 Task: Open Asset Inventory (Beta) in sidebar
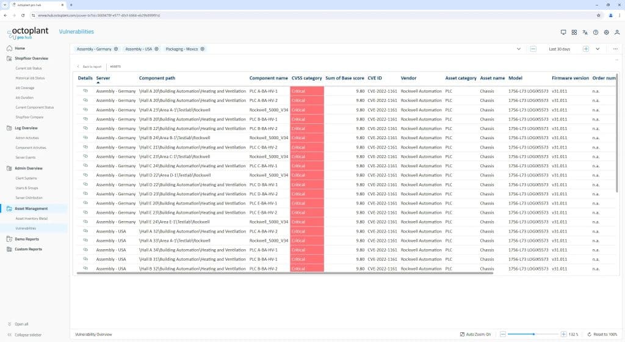(31, 218)
